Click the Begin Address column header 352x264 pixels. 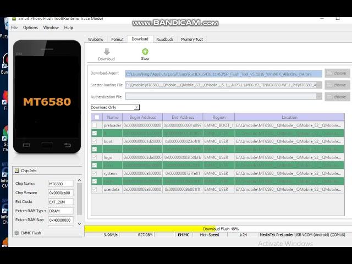pos(142,117)
